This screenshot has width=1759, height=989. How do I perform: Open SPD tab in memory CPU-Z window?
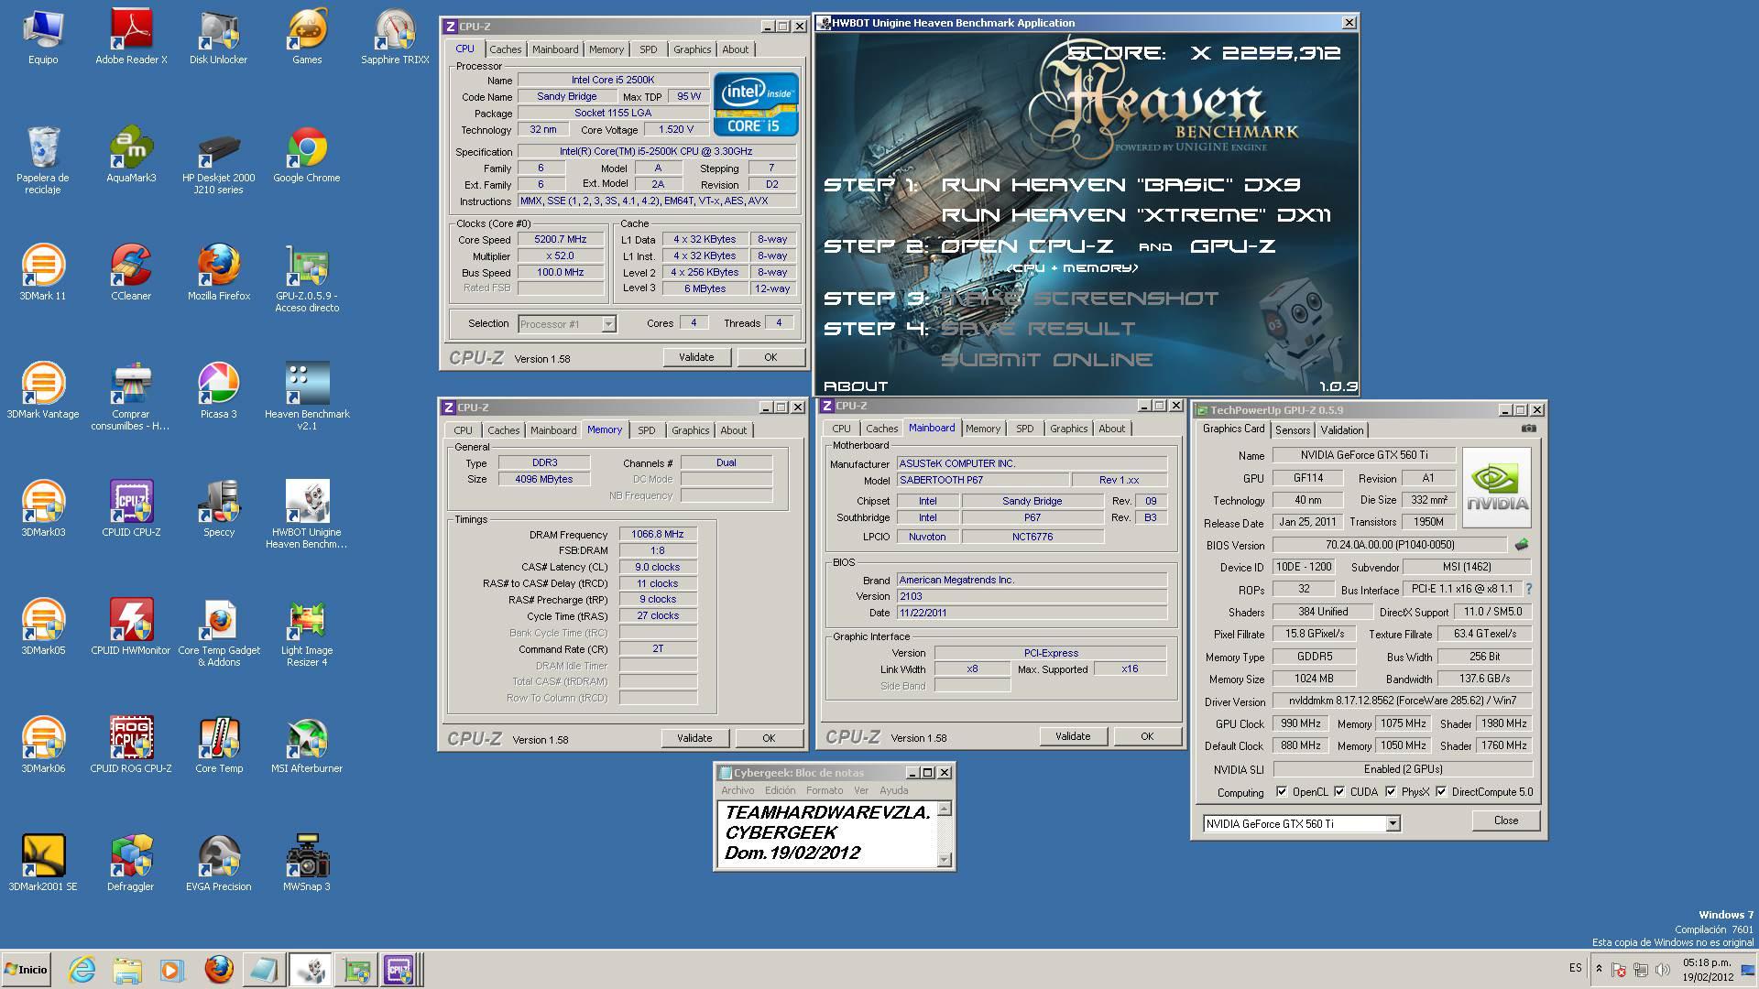[x=647, y=430]
